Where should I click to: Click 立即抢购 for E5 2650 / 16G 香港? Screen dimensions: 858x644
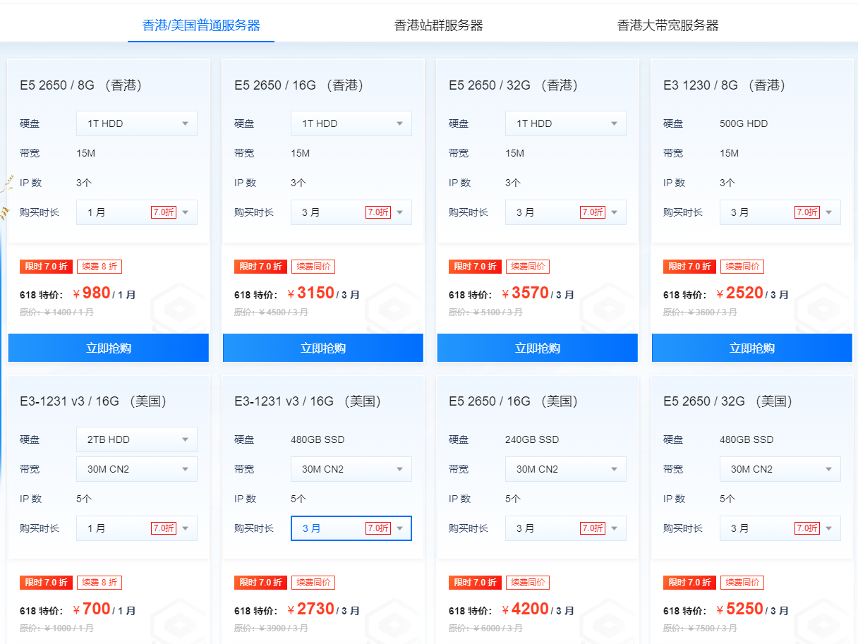(x=323, y=348)
